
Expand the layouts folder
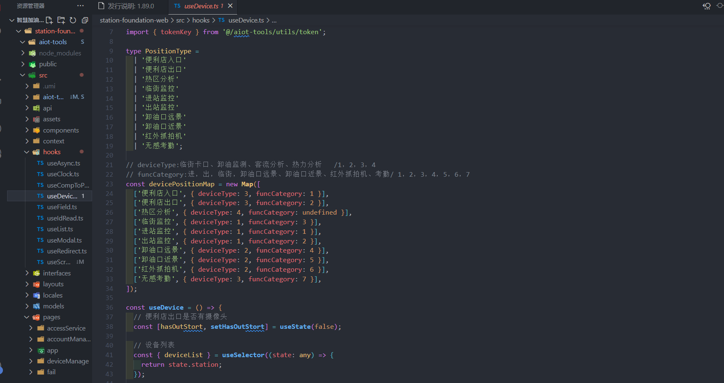point(27,284)
